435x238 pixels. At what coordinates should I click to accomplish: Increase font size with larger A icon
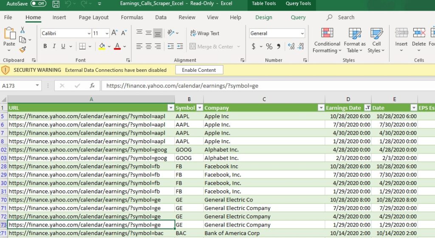[x=114, y=33]
